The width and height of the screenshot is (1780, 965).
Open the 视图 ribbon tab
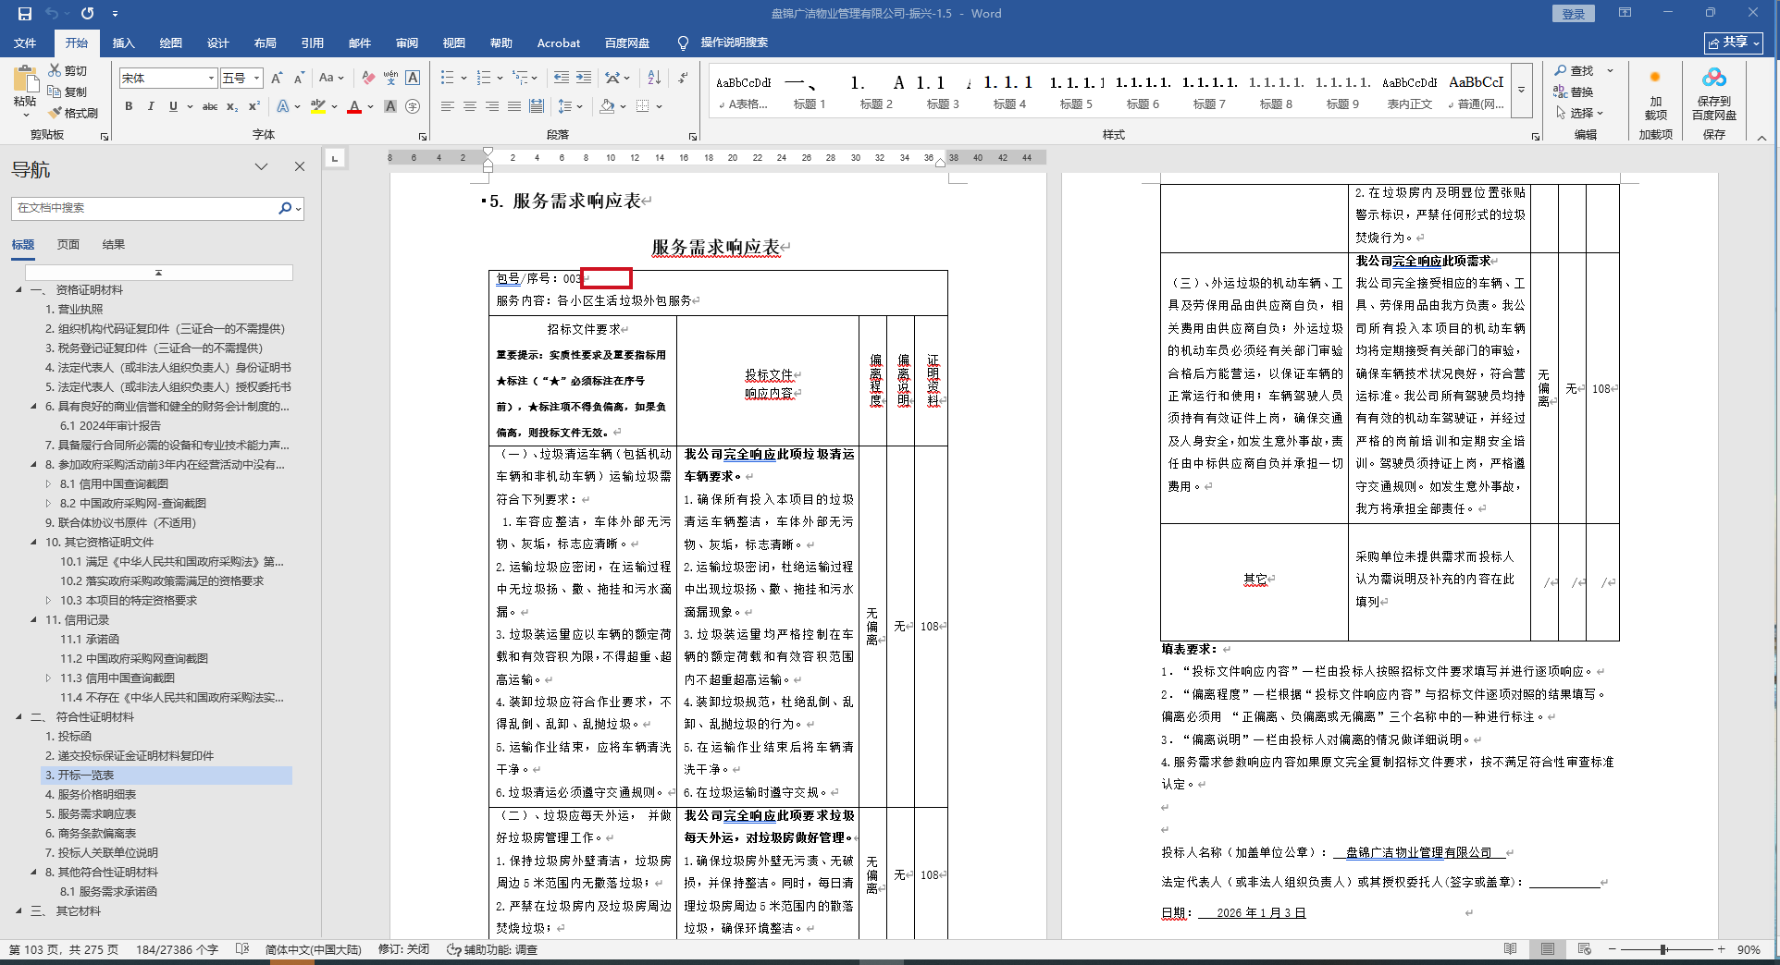coord(454,43)
